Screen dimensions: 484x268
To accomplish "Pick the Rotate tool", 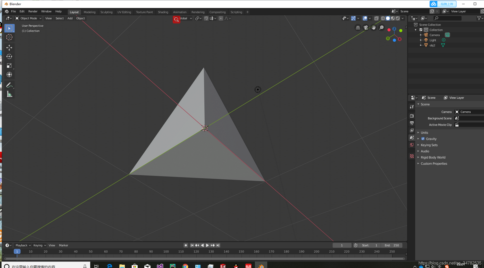I will point(9,56).
